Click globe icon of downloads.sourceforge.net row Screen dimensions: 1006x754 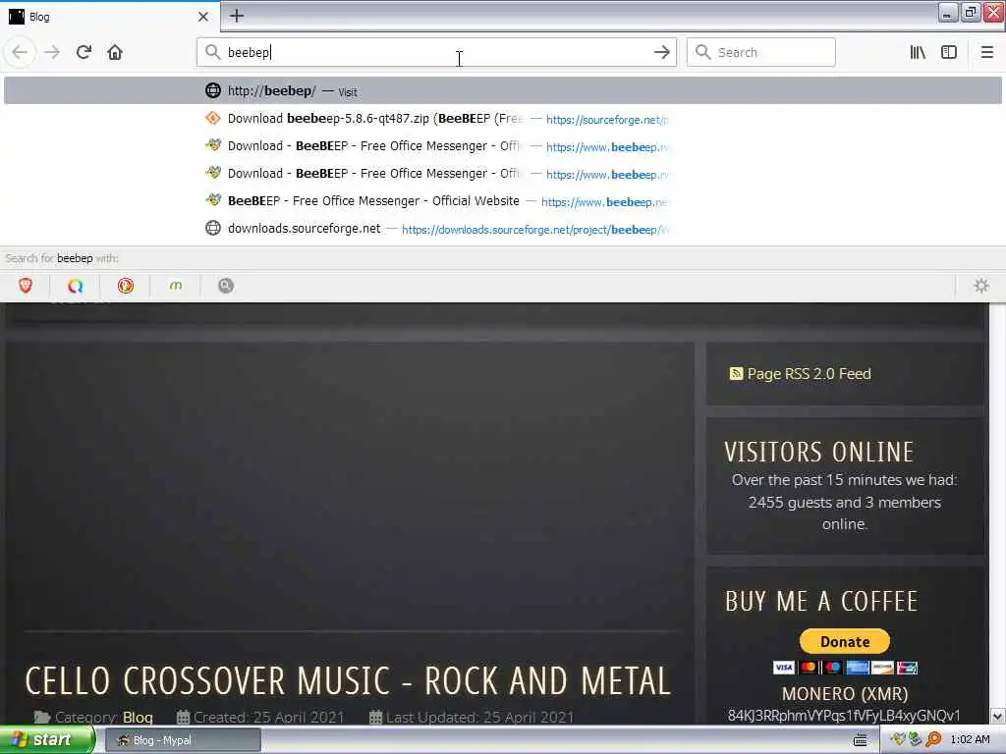click(x=213, y=228)
